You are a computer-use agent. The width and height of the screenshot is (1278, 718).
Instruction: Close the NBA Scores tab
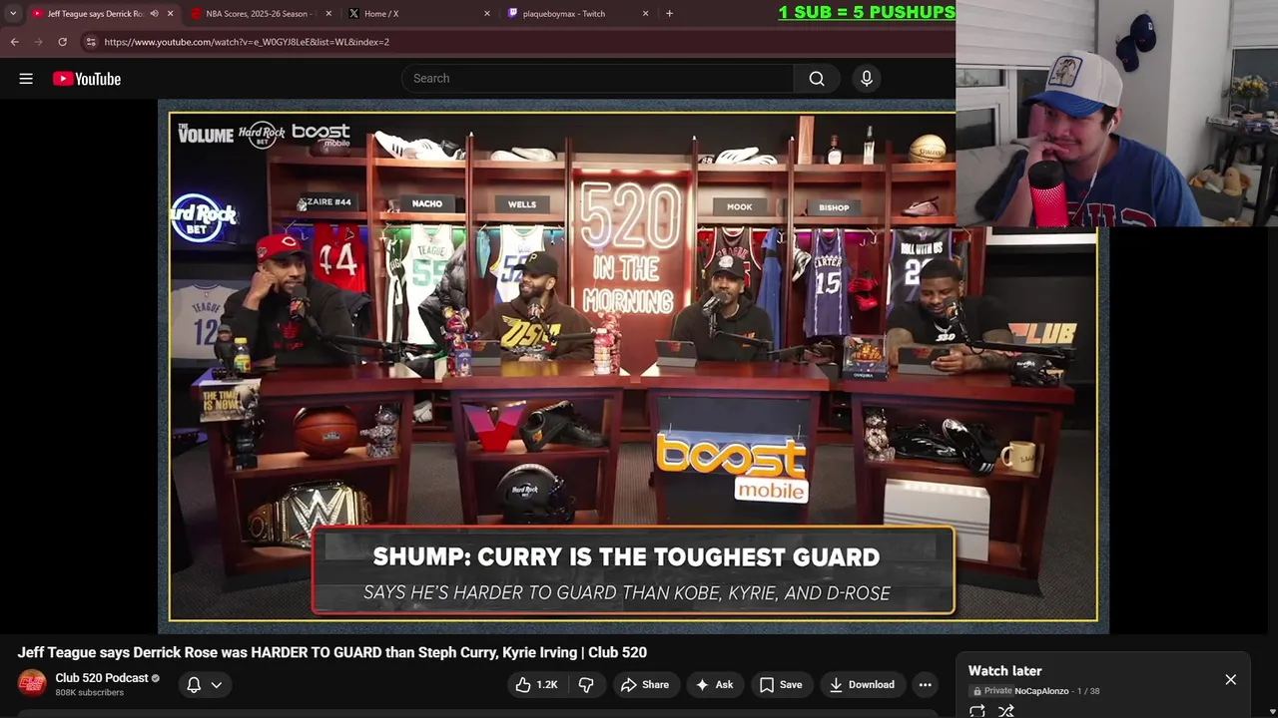(x=328, y=14)
